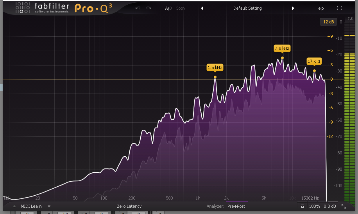Click the Pro-Q 3 product title
Image resolution: width=358 pixels, height=214 pixels.
pos(93,9)
